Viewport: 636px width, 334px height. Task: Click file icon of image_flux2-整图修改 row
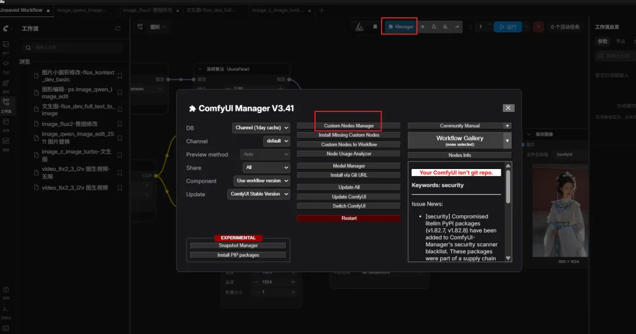point(36,124)
